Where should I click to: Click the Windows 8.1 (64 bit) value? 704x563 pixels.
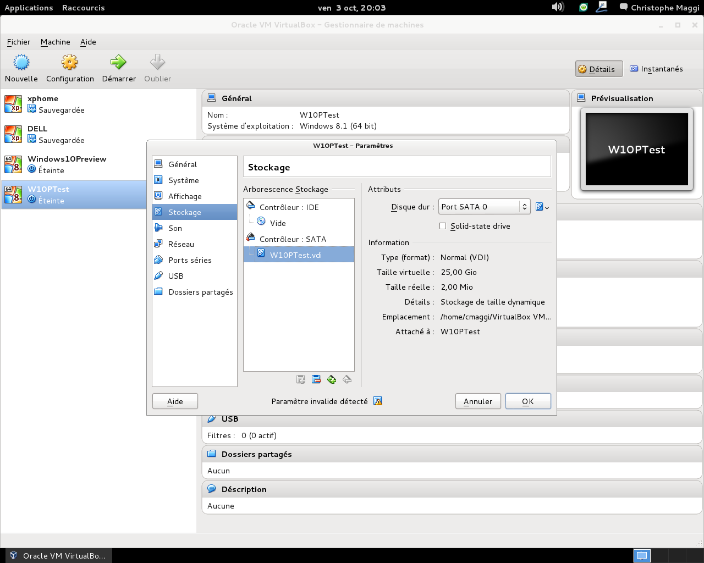[x=338, y=126]
